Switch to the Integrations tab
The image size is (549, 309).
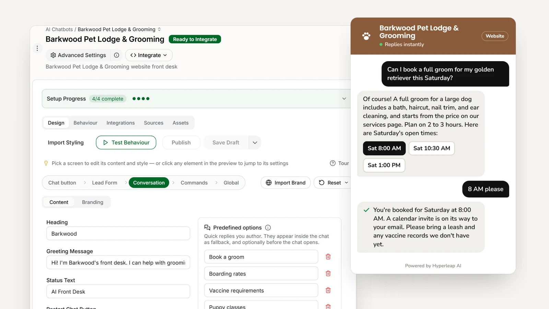click(120, 123)
